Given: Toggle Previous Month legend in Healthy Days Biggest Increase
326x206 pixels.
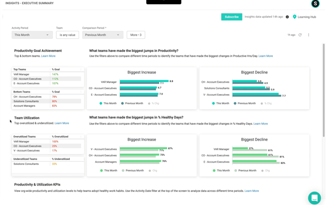Looking at the screenshot, I should 133,170.
